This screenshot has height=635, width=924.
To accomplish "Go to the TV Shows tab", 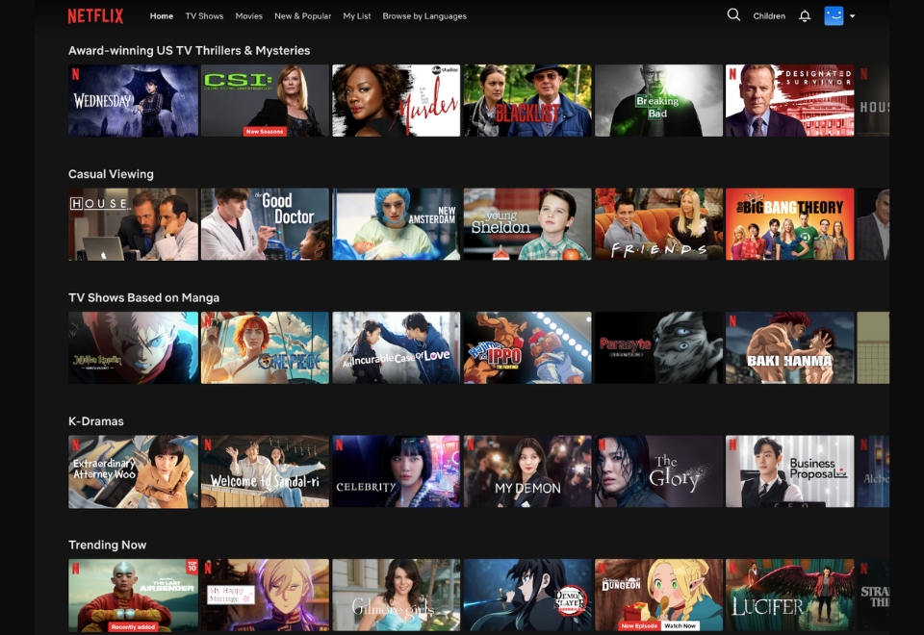I will point(204,16).
